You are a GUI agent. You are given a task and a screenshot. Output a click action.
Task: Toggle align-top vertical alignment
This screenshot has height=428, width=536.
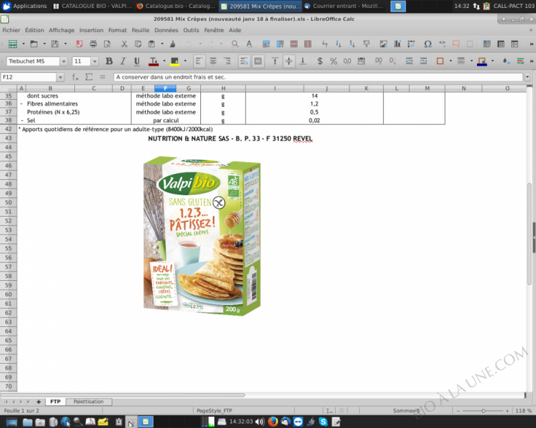pos(275,61)
